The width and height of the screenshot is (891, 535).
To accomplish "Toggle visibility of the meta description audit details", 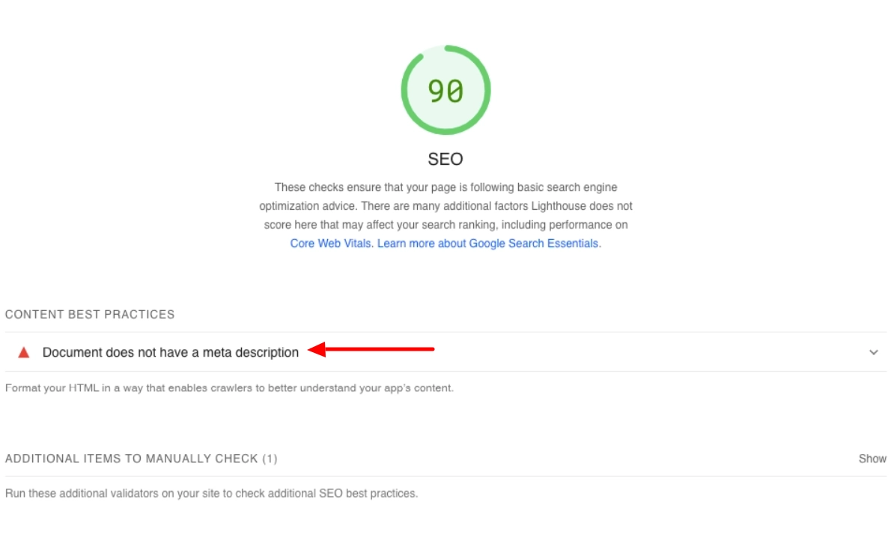I will [x=872, y=351].
